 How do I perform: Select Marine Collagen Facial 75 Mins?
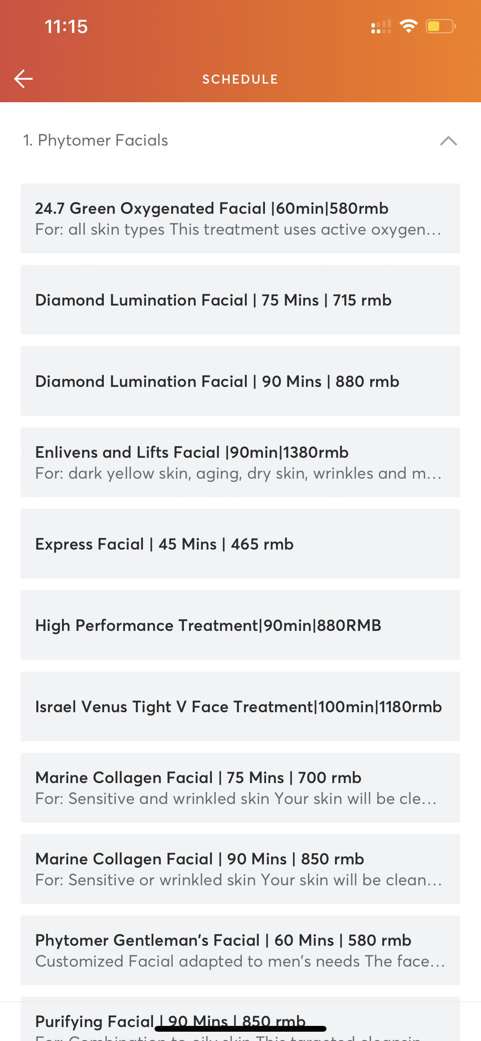click(240, 788)
